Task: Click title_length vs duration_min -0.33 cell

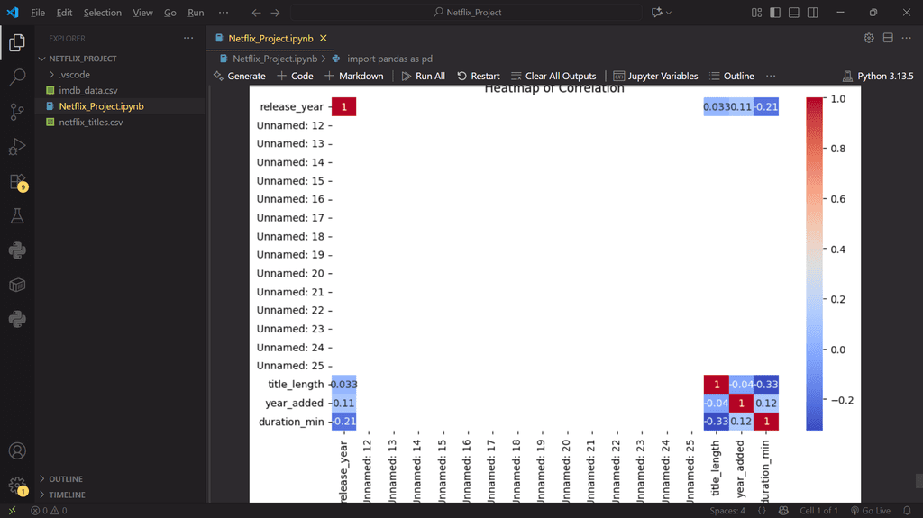Action: [766, 385]
